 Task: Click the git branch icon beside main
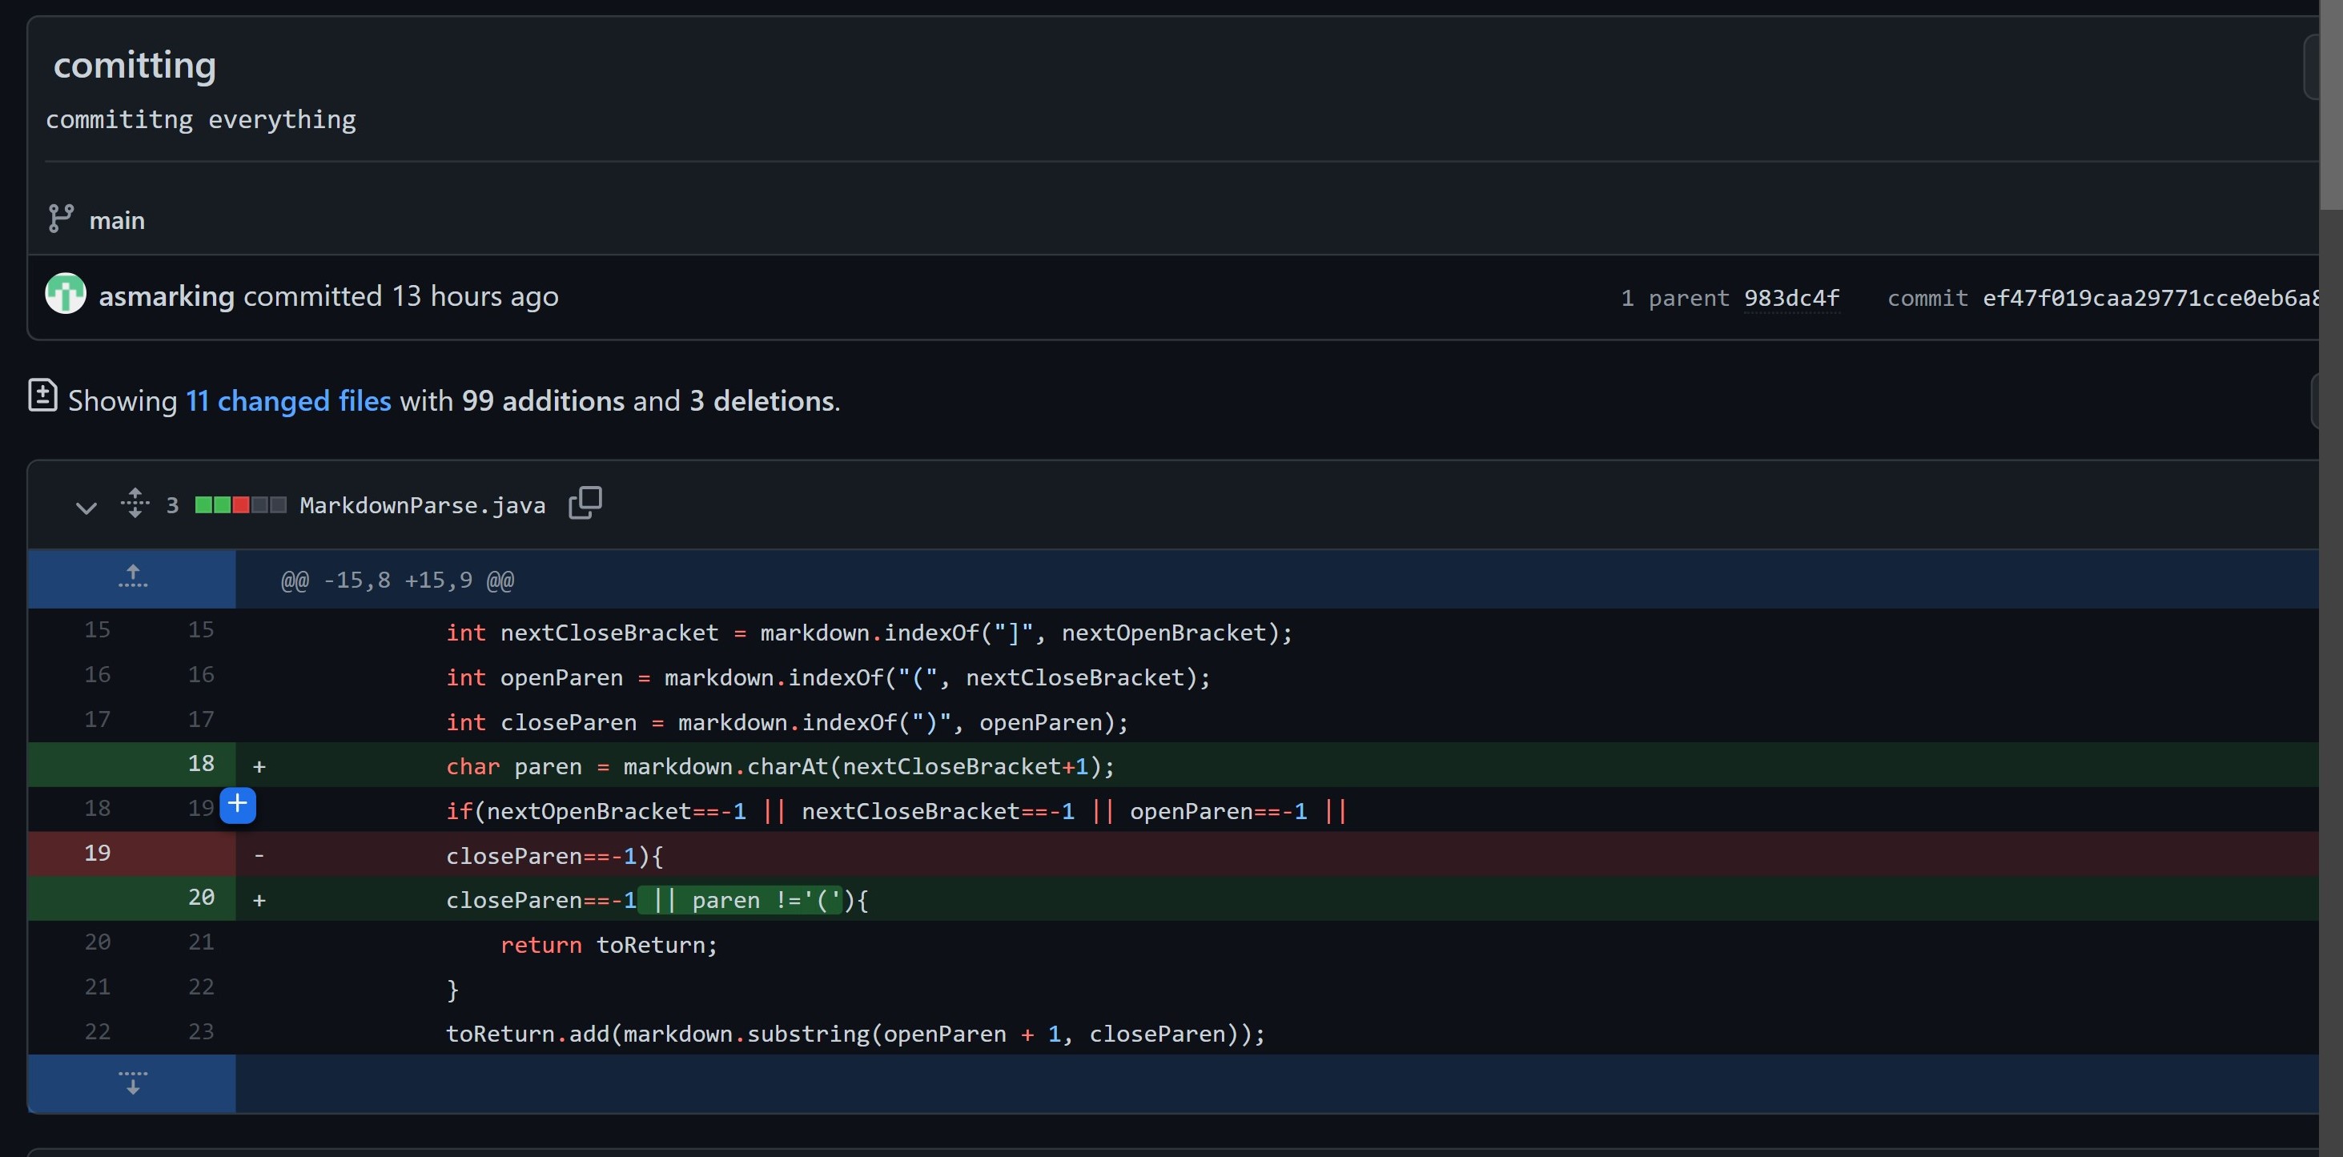[60, 219]
